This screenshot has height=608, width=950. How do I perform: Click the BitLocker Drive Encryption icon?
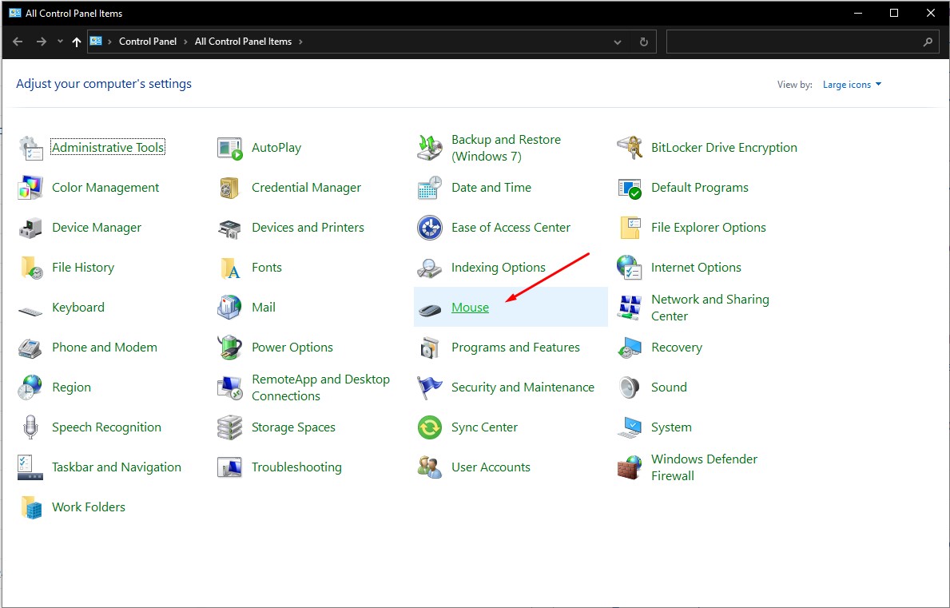pos(630,148)
